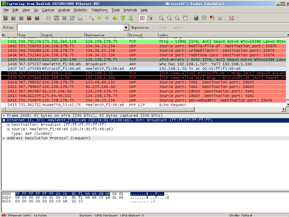Image resolution: width=289 pixels, height=217 pixels.
Task: Expand Address Resolution Protocol node
Action: pyautogui.click(x=4, y=138)
